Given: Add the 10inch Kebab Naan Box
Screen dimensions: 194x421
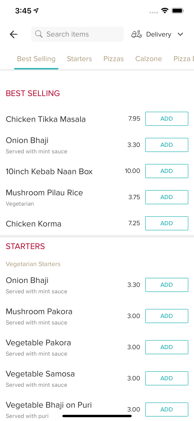Looking at the screenshot, I should click(x=167, y=171).
